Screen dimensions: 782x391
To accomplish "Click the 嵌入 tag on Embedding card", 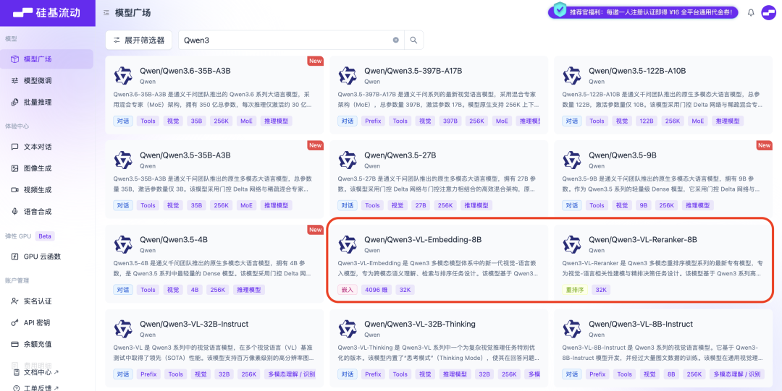I will (x=348, y=289).
